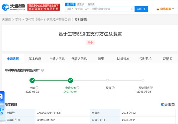This screenshot has width=178, height=124.
Task: Switch to the 基本信息 tab
Action: pos(35,59)
